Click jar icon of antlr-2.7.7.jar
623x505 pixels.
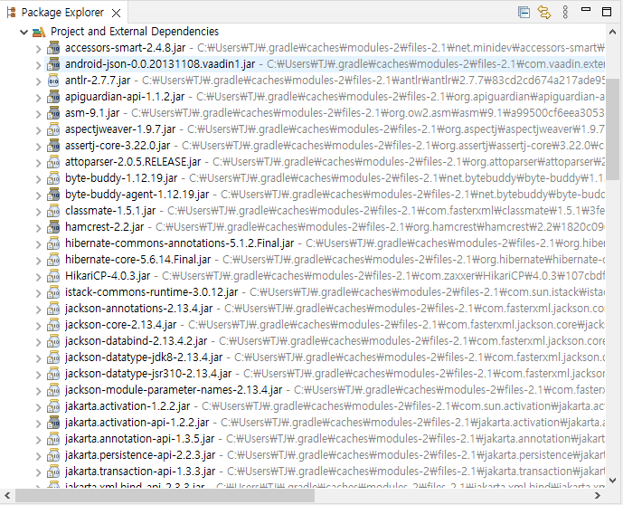(53, 81)
